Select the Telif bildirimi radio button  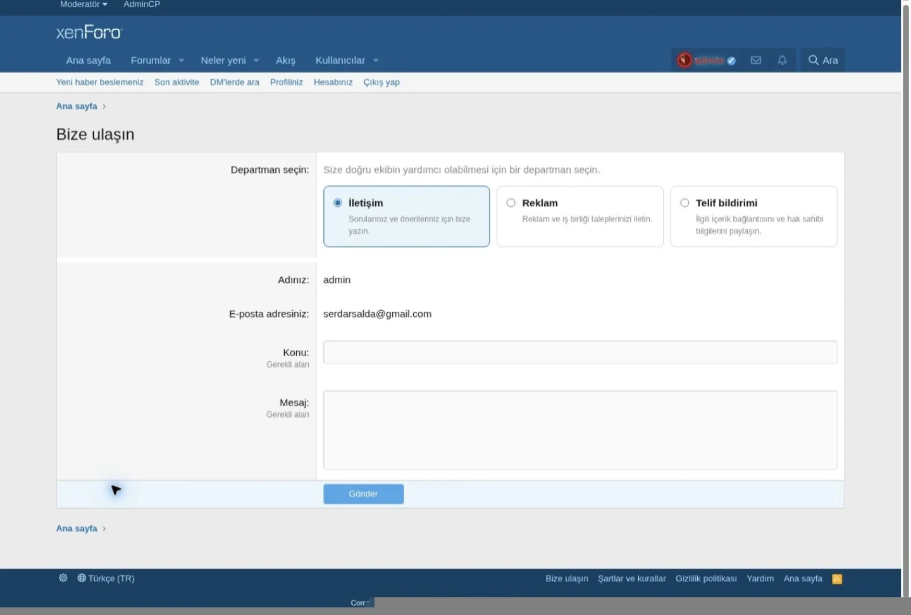(685, 203)
